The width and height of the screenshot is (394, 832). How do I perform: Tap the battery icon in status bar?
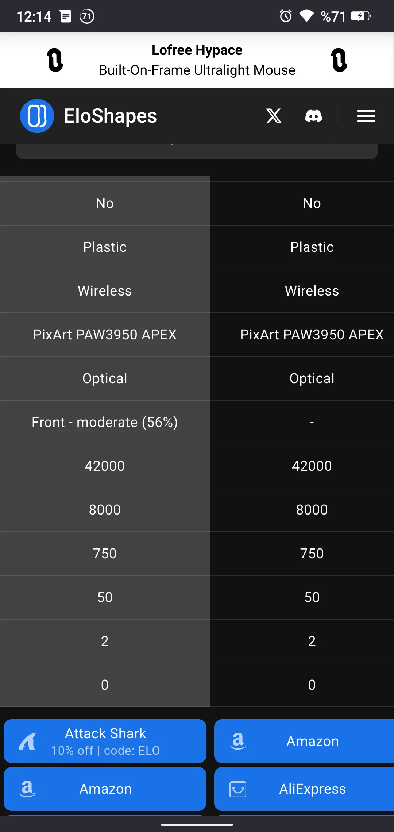(361, 16)
